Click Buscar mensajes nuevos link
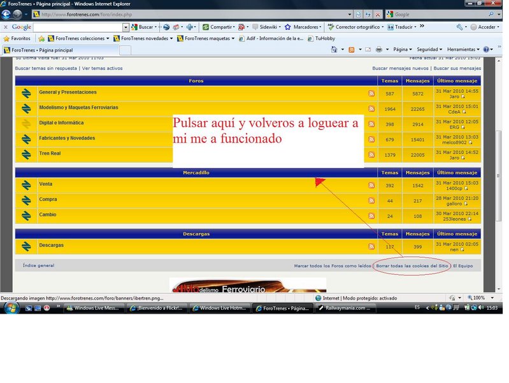The width and height of the screenshot is (509, 383). pyautogui.click(x=400, y=69)
